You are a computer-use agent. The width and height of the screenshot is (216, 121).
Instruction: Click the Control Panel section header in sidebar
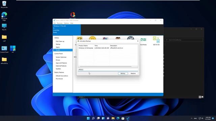click(58, 54)
